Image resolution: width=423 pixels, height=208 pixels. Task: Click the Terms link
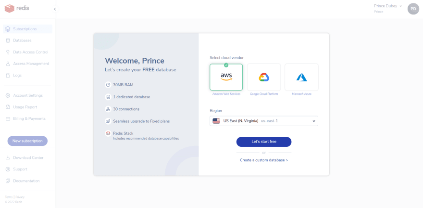(9, 197)
